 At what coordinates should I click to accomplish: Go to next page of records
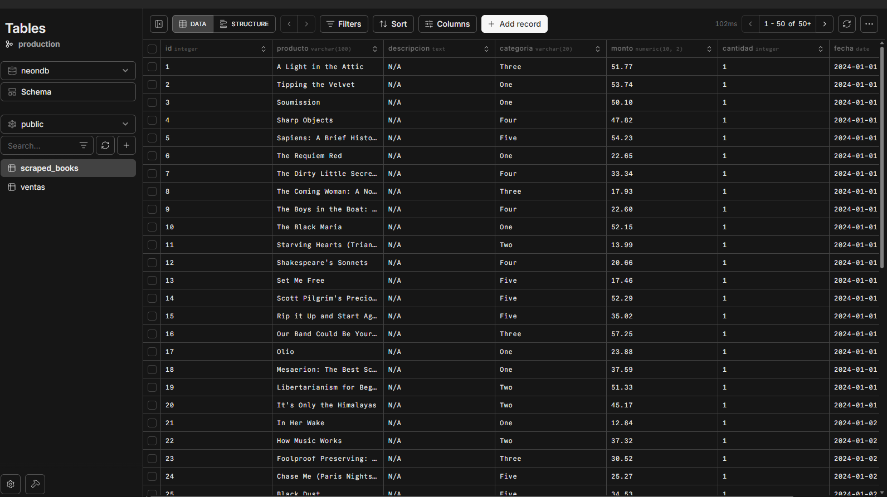click(825, 24)
